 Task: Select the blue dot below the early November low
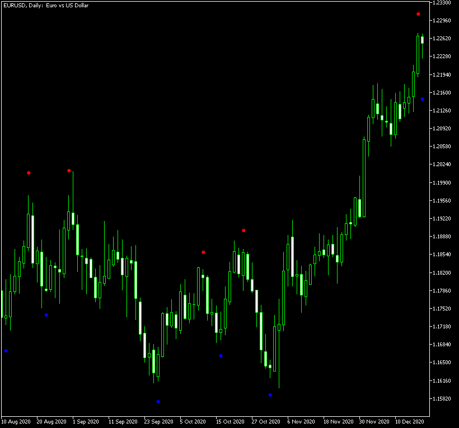point(270,395)
